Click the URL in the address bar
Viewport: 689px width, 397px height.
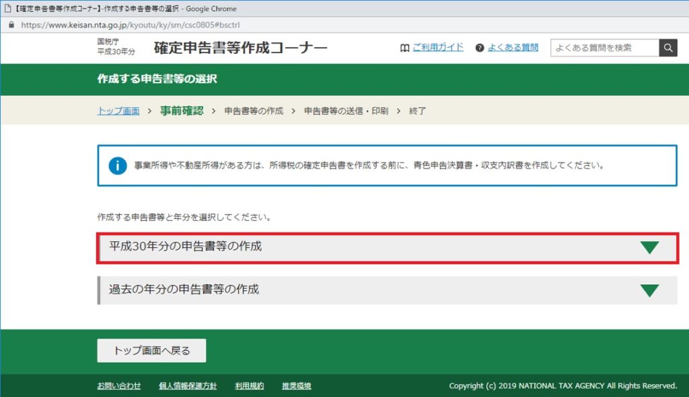pyautogui.click(x=130, y=25)
